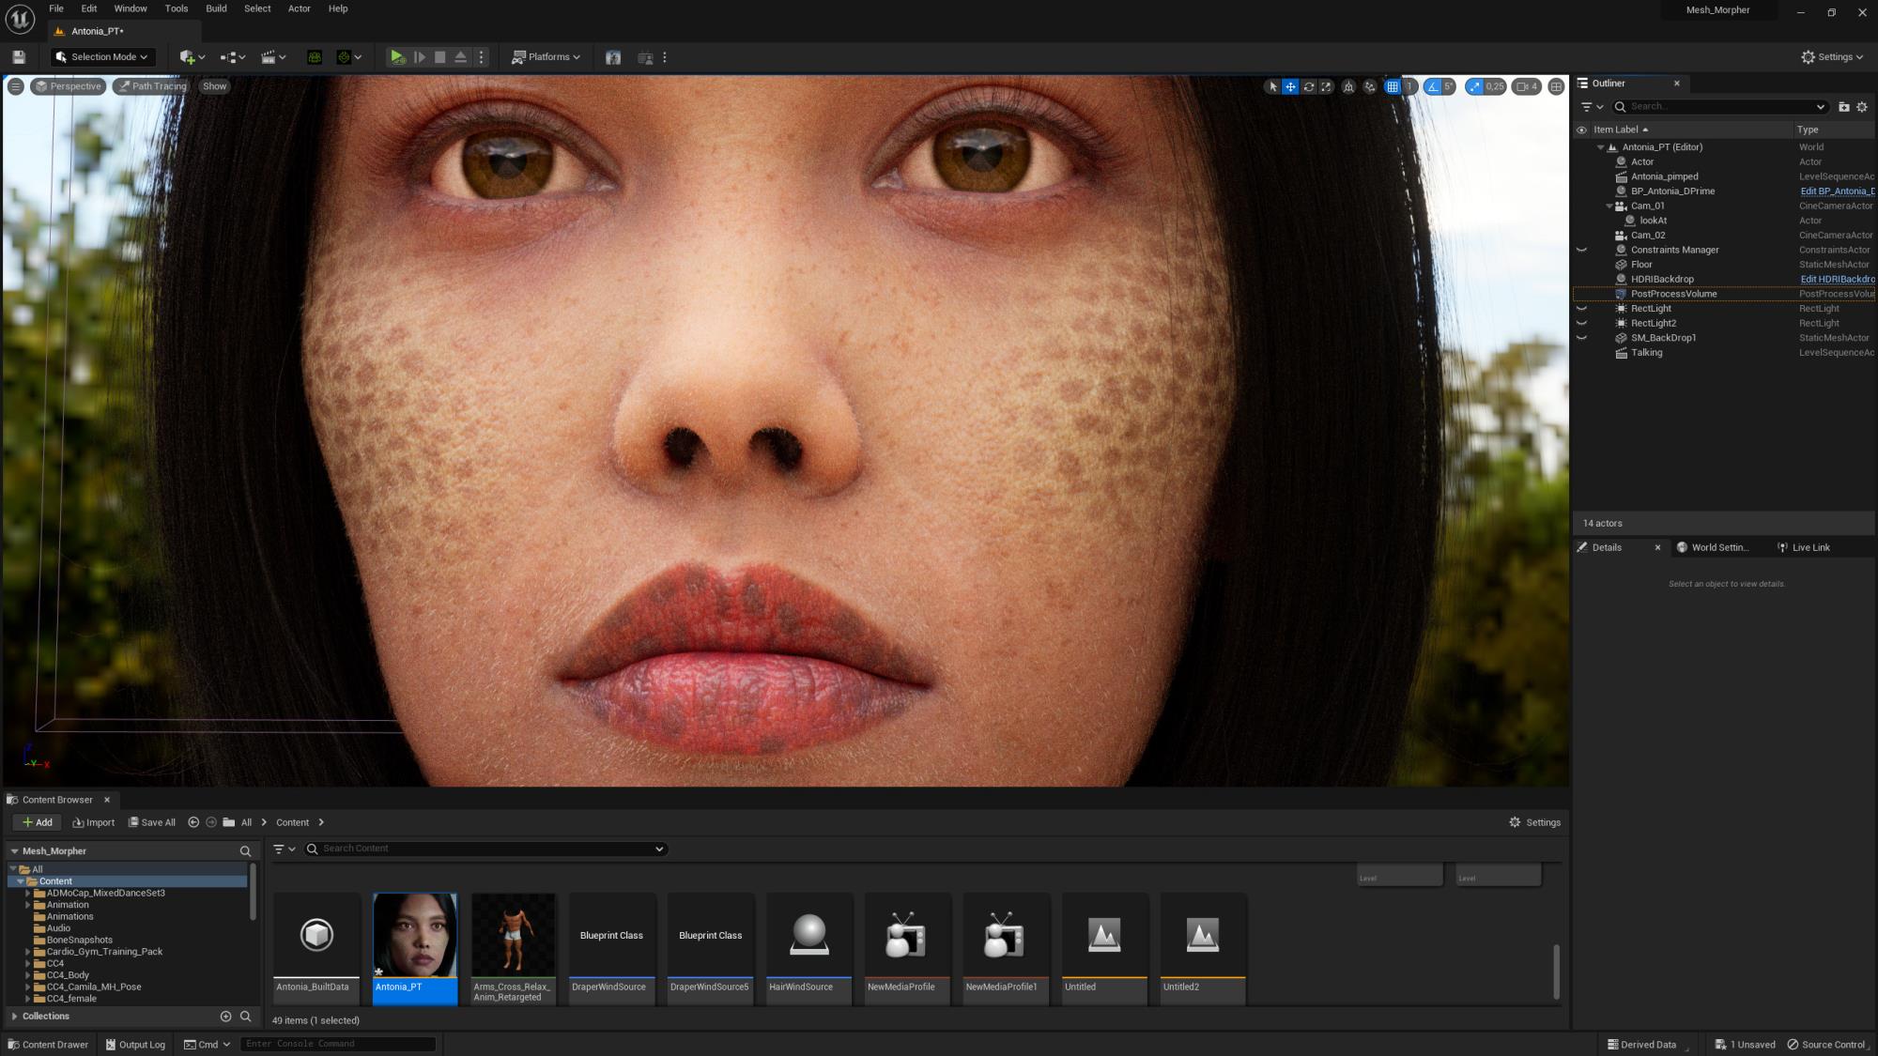Open the Window menu
Screen dimensions: 1878x1056
point(131,8)
